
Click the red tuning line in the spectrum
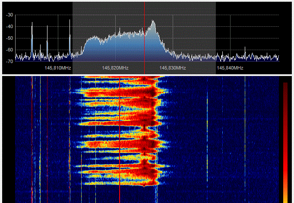pyautogui.click(x=144, y=38)
